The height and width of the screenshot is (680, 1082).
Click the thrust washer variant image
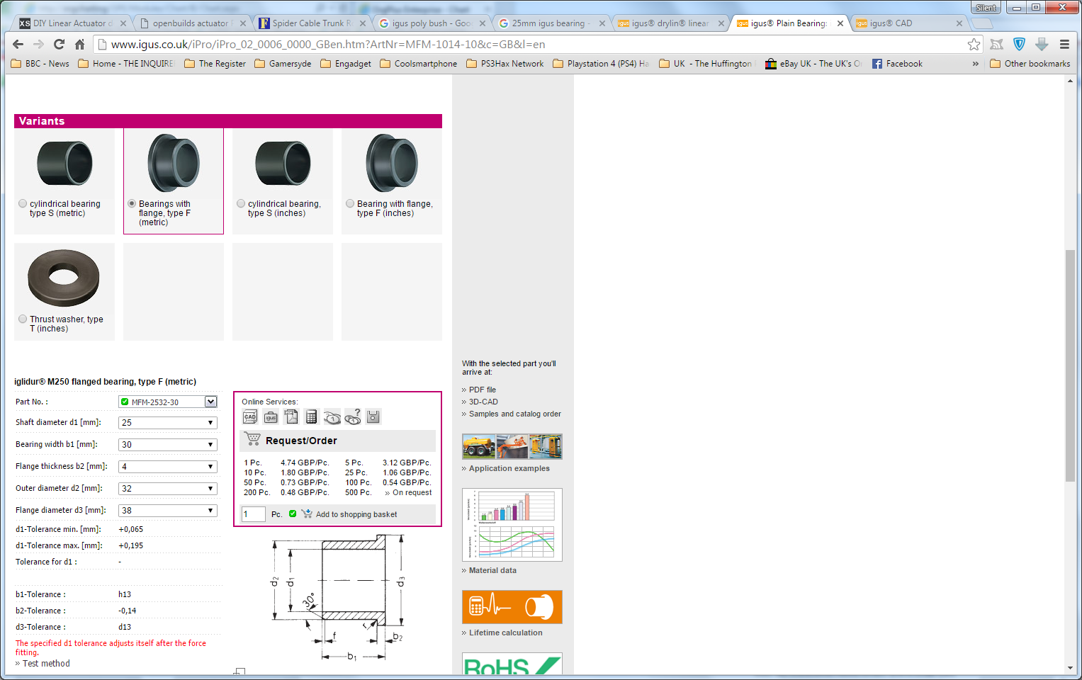pos(64,277)
